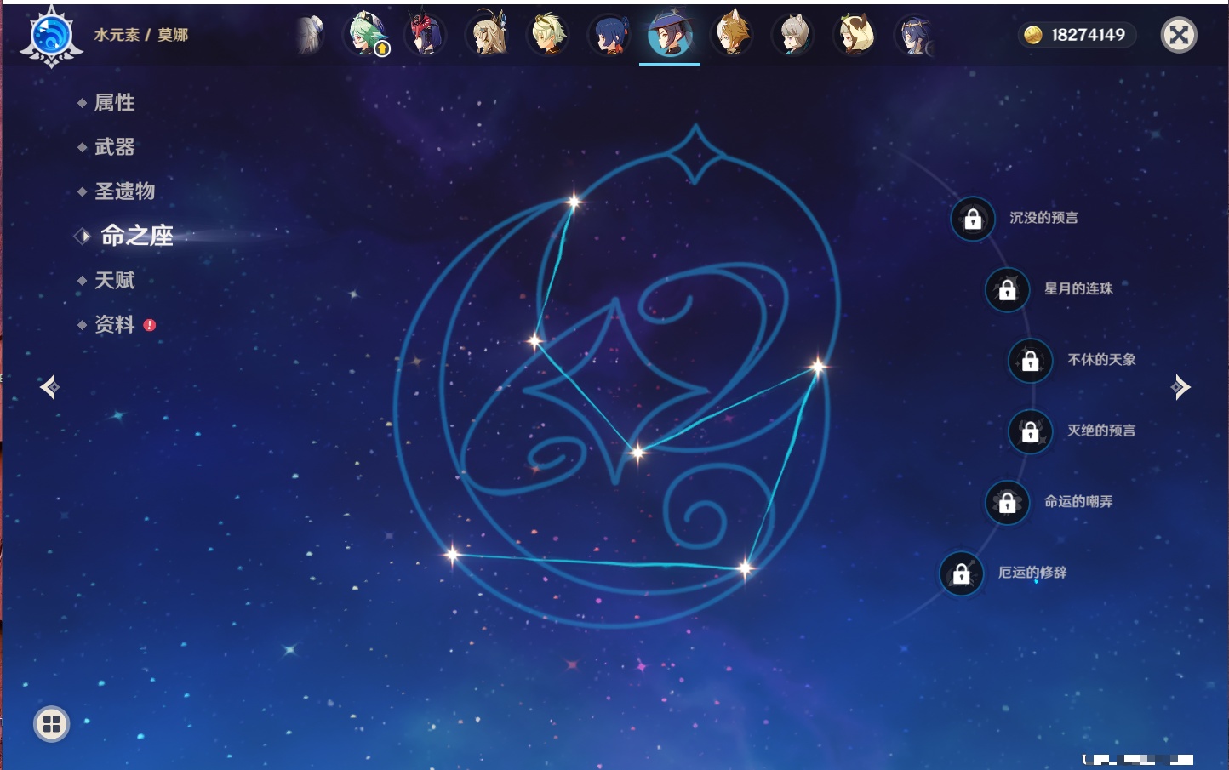Select long blonde-haired character portrait
Screen dimensions: 1229x770
(488, 35)
